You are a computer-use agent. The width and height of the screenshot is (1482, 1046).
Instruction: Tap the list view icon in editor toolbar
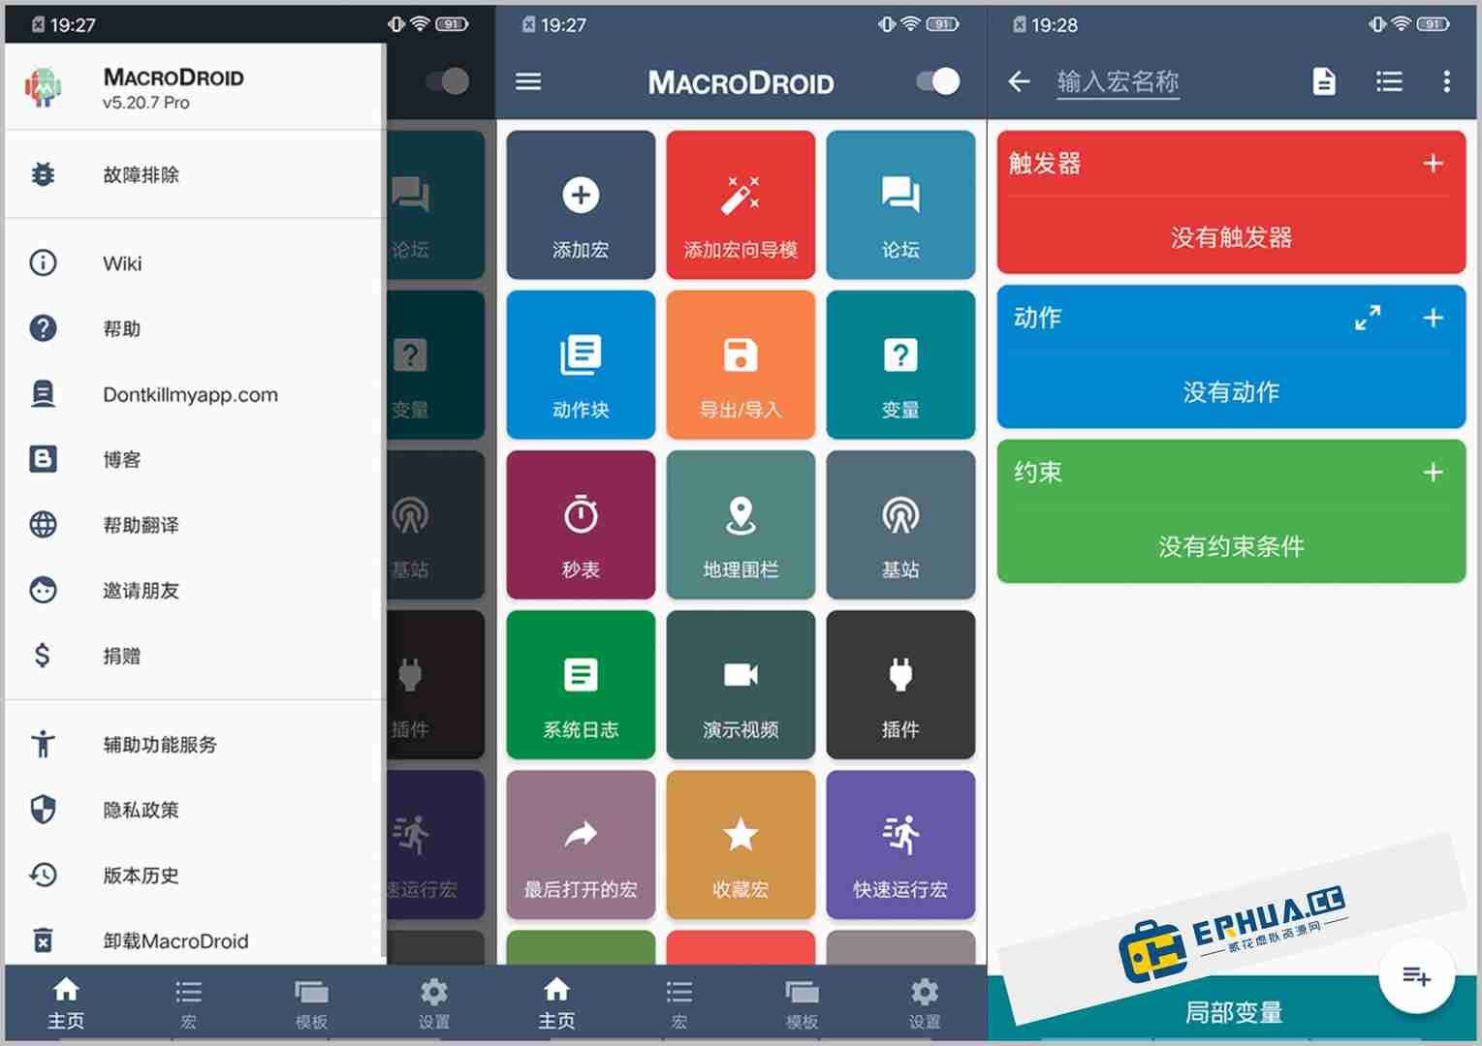pos(1389,81)
